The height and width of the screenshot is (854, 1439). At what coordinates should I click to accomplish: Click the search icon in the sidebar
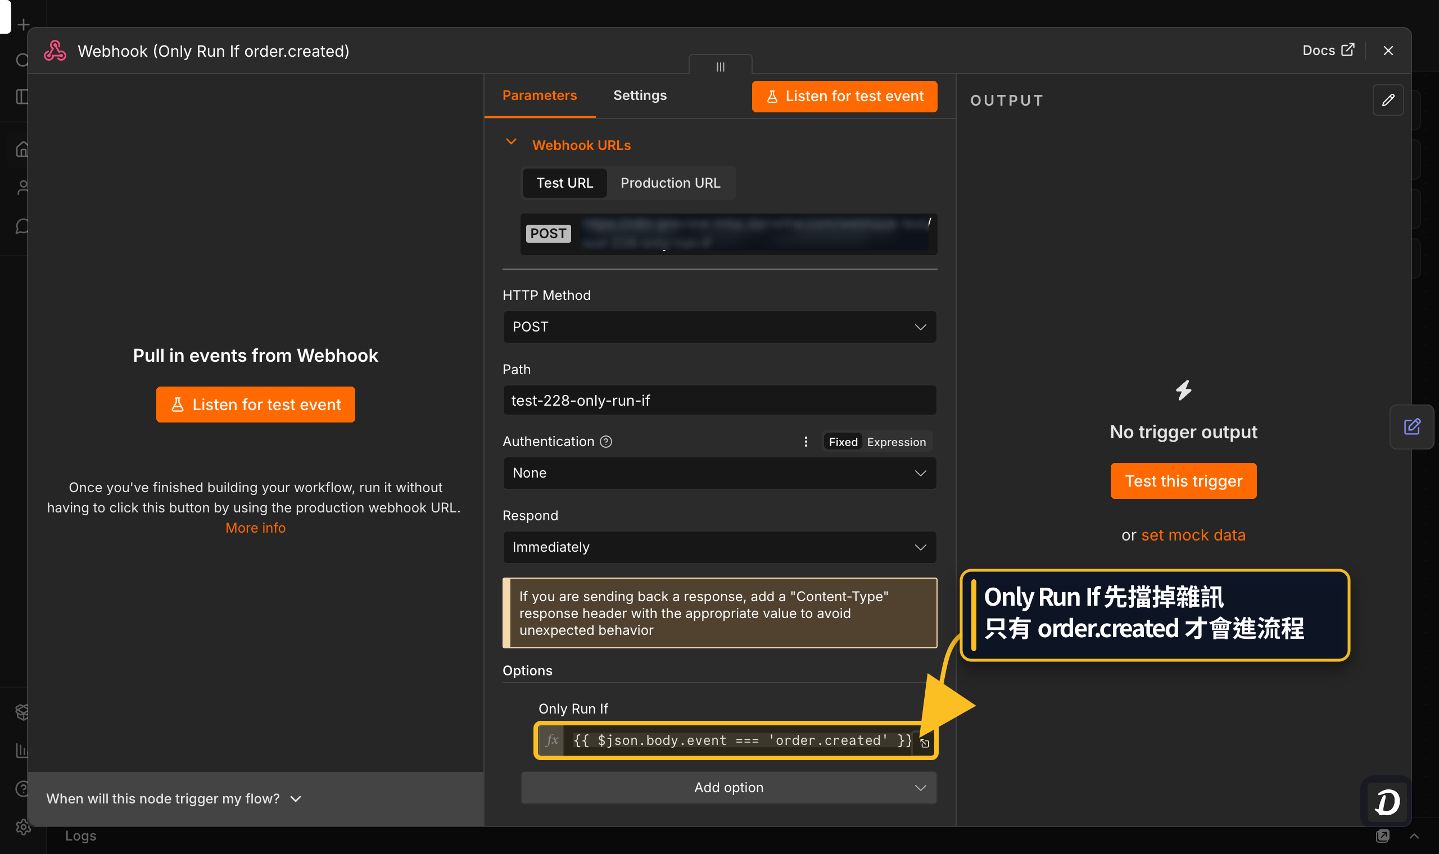pos(22,60)
